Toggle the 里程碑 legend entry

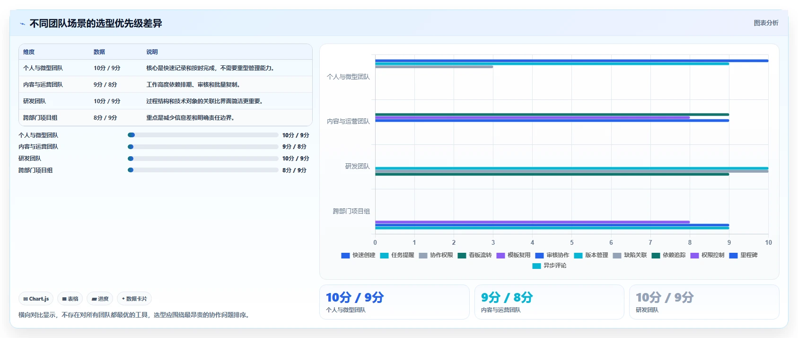743,255
